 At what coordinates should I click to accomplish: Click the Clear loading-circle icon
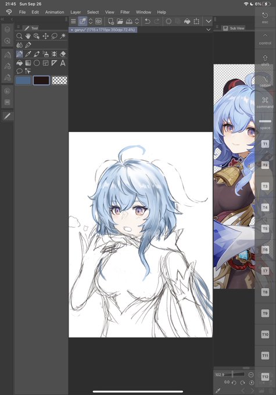169,21
